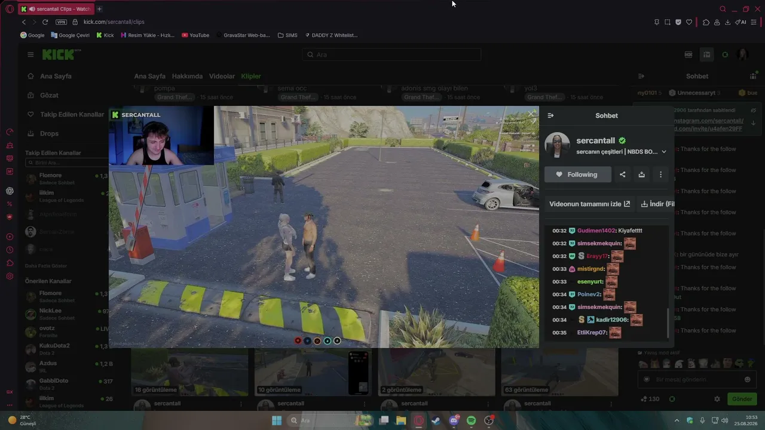Open Videonun tamamını izle link

click(x=589, y=204)
